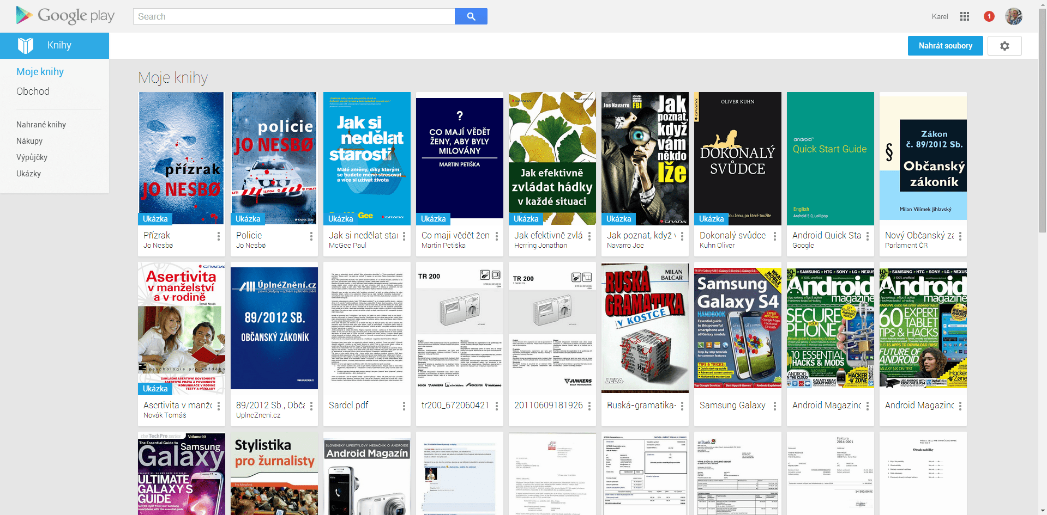Open Sardel.pdf document thumbnail
1047x515 pixels.
point(366,328)
